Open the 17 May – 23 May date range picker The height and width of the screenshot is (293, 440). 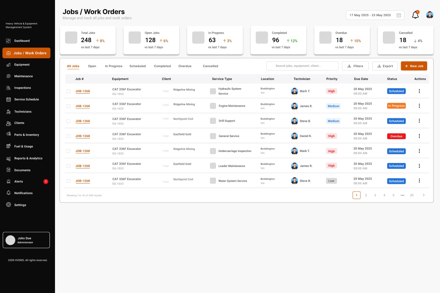click(375, 15)
